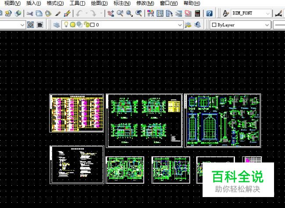Click the Text Style icon

[x=226, y=14]
